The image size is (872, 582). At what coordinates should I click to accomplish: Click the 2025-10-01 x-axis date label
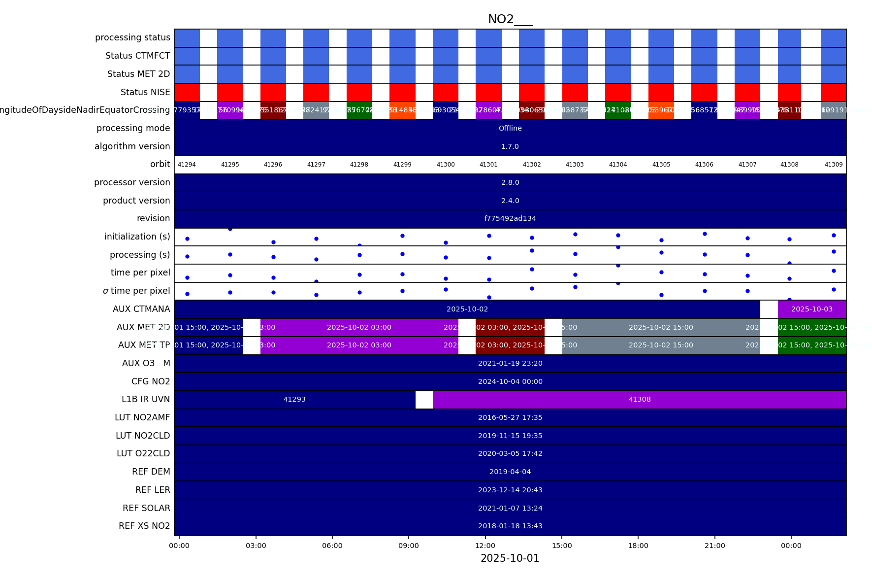coord(510,558)
